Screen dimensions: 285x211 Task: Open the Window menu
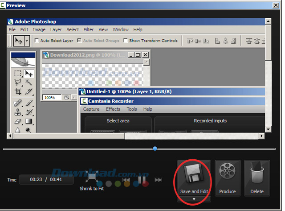click(x=121, y=29)
